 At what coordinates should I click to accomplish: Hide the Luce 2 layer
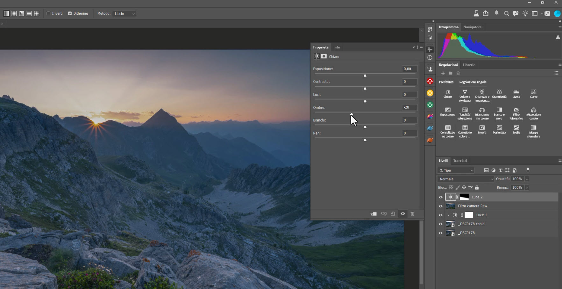click(x=441, y=197)
